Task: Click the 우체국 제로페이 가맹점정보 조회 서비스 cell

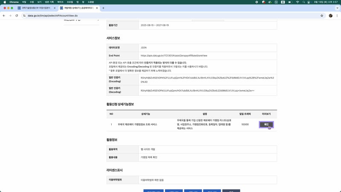Action: [x=137, y=125]
